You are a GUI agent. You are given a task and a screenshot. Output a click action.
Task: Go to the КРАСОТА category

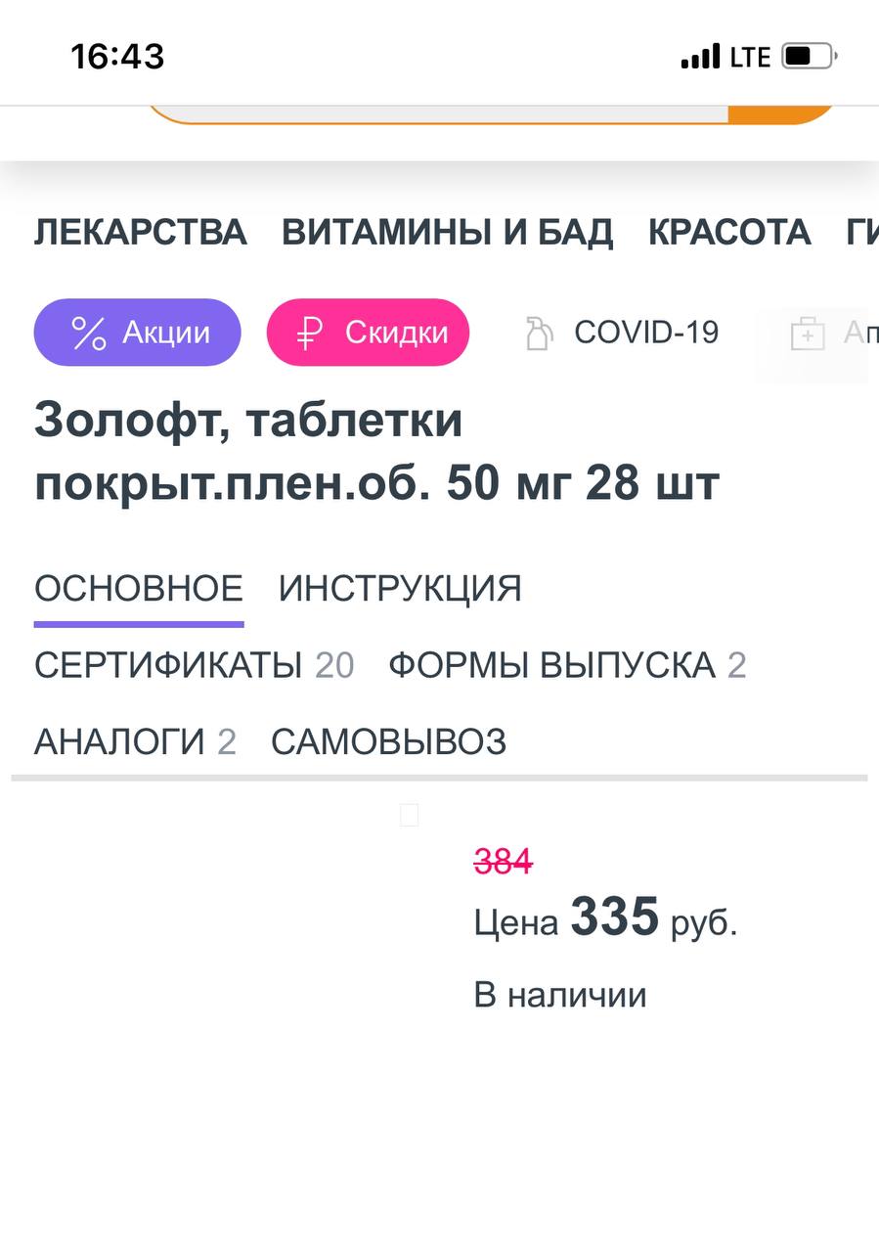tap(729, 233)
